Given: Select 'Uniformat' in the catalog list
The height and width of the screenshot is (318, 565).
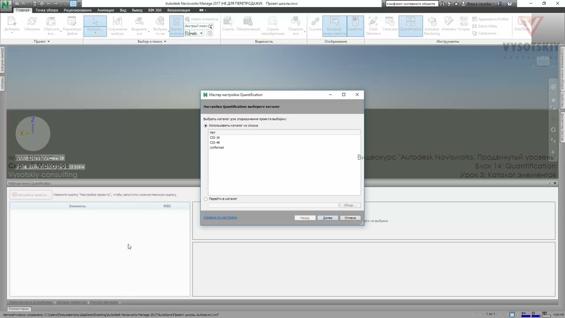Looking at the screenshot, I should [284, 148].
